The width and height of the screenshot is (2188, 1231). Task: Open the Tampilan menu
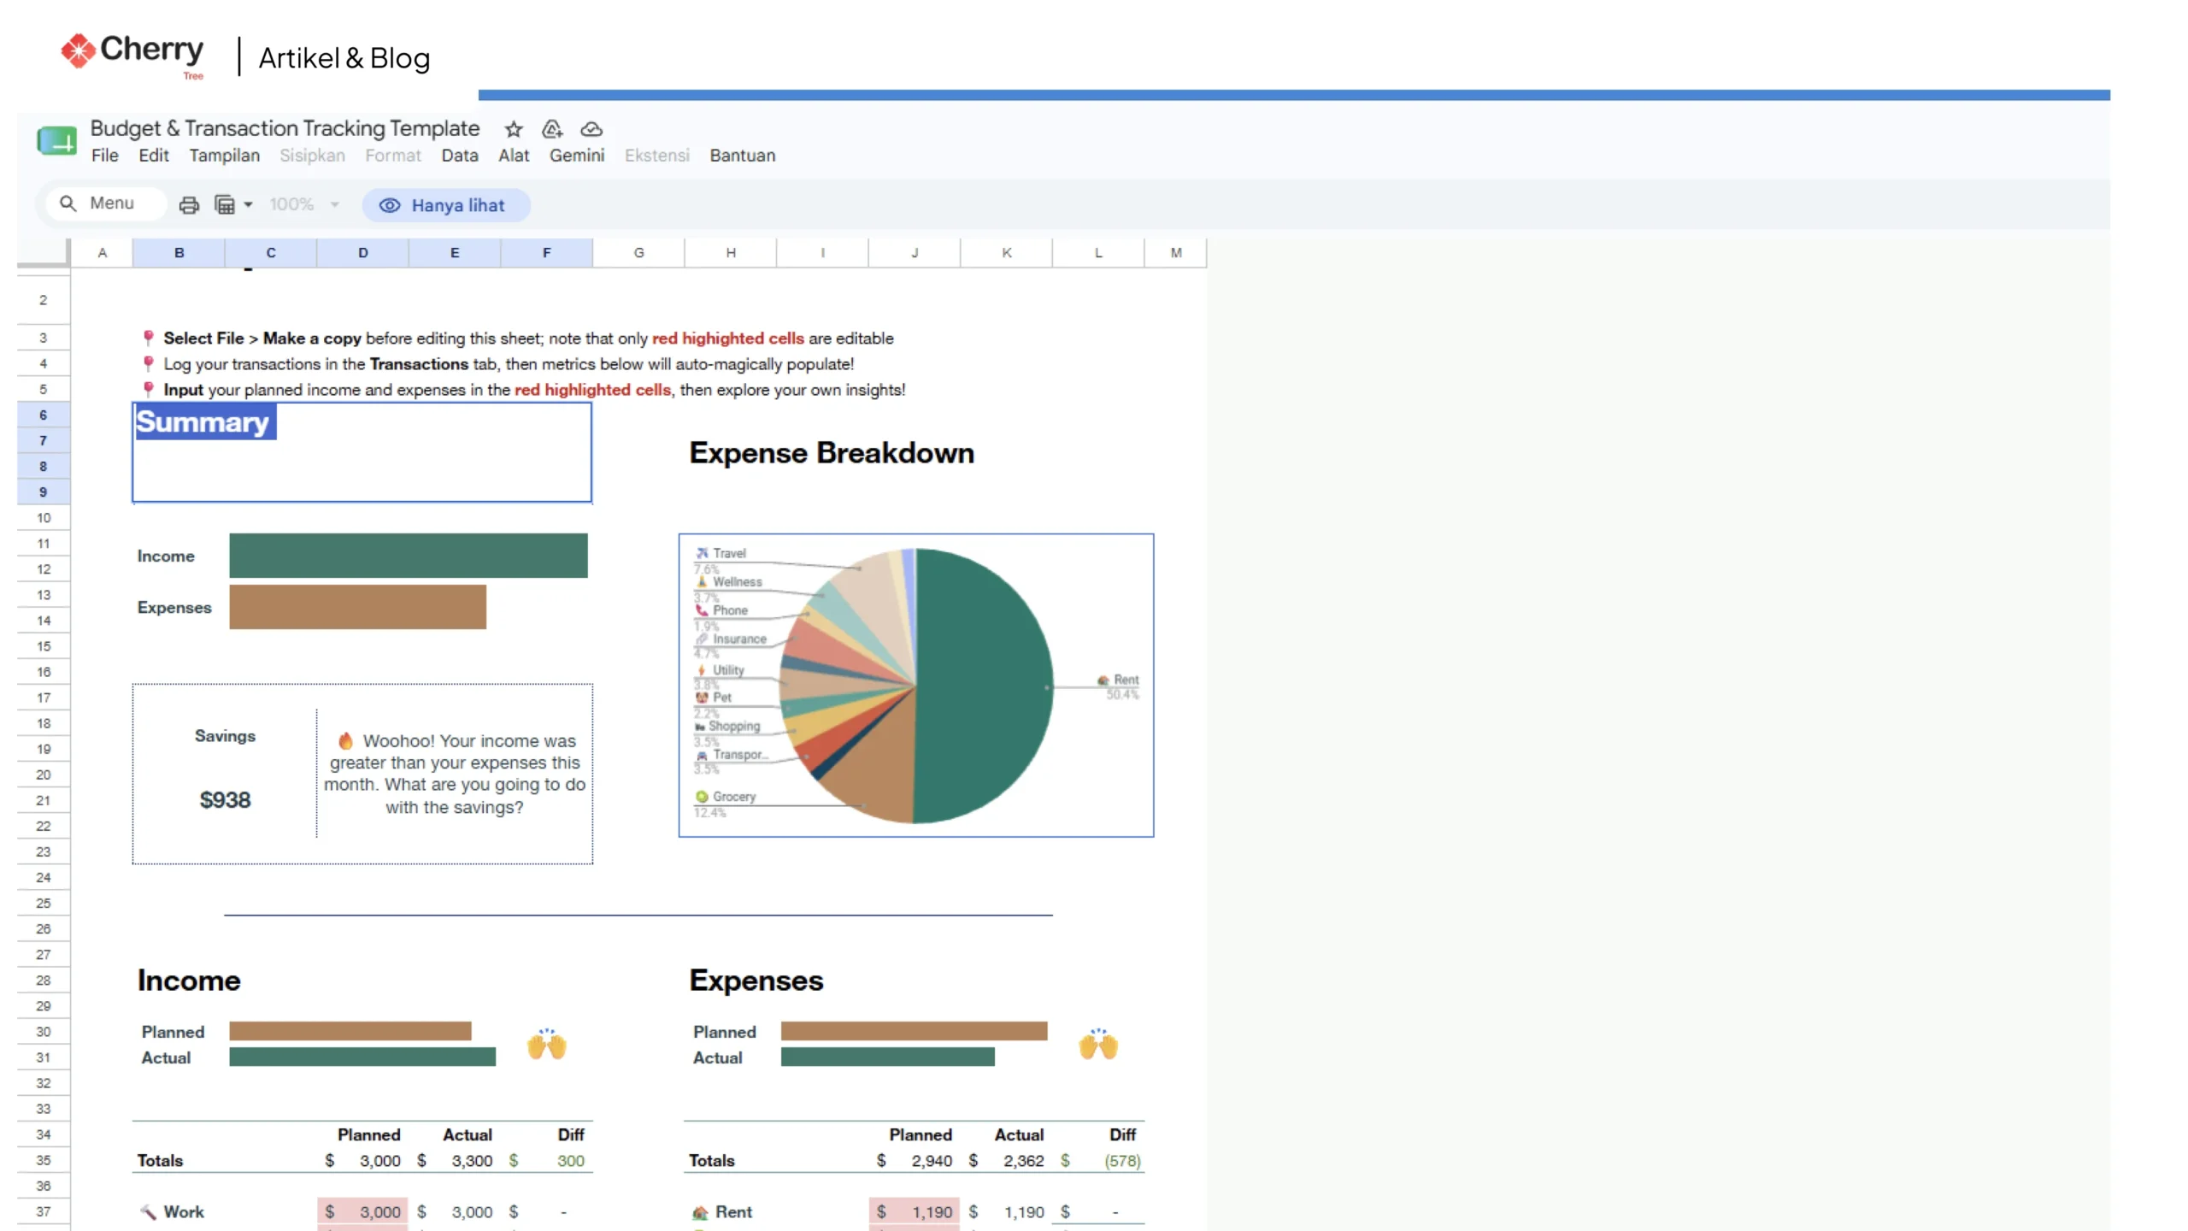click(x=225, y=156)
